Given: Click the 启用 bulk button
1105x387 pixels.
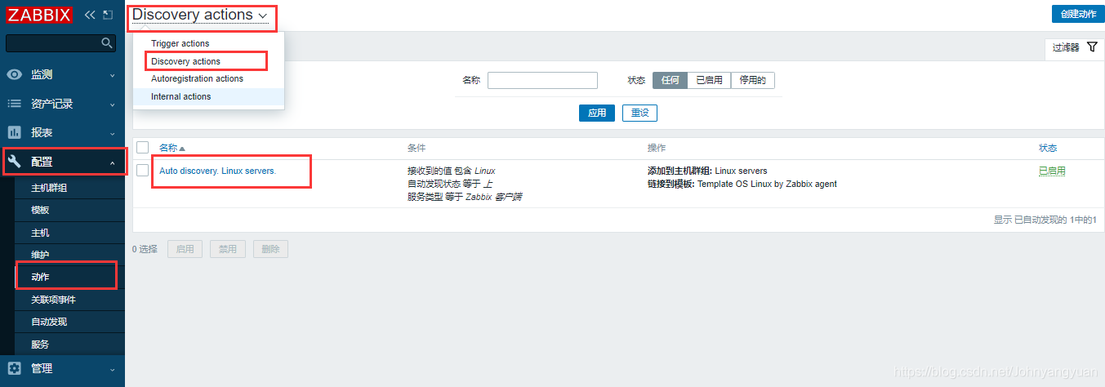Looking at the screenshot, I should tap(185, 249).
